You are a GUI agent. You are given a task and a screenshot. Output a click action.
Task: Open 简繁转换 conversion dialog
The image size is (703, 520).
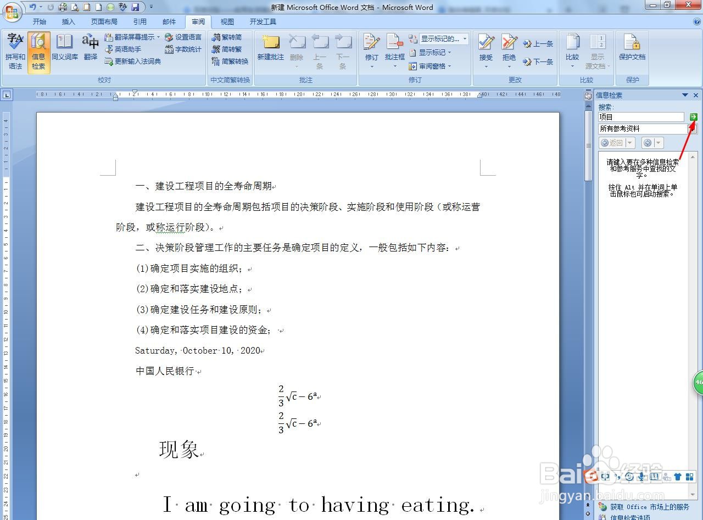pos(231,61)
